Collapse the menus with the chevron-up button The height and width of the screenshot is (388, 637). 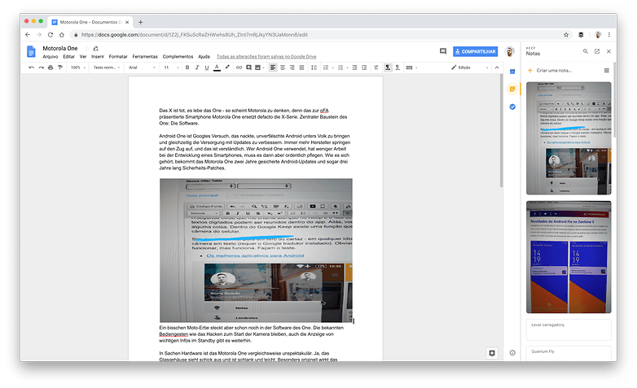(x=496, y=68)
